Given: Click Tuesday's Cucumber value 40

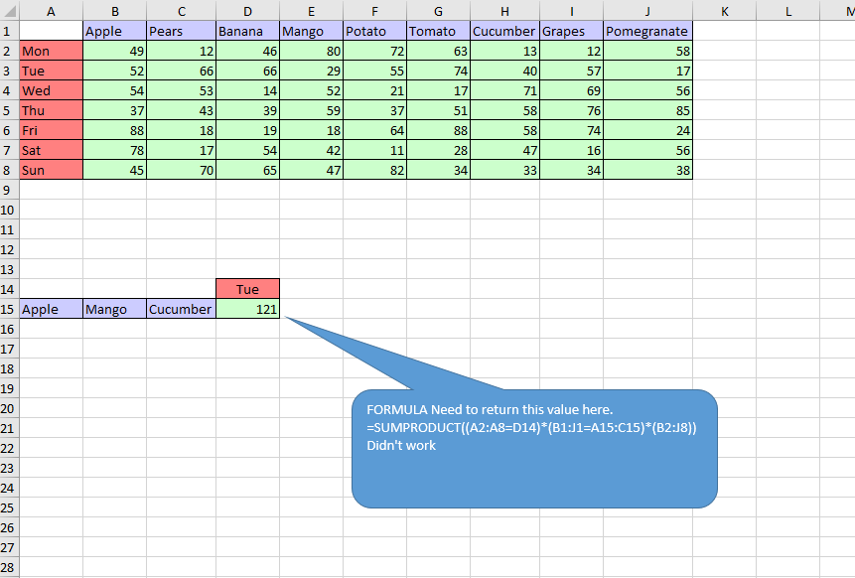Looking at the screenshot, I should pyautogui.click(x=504, y=71).
